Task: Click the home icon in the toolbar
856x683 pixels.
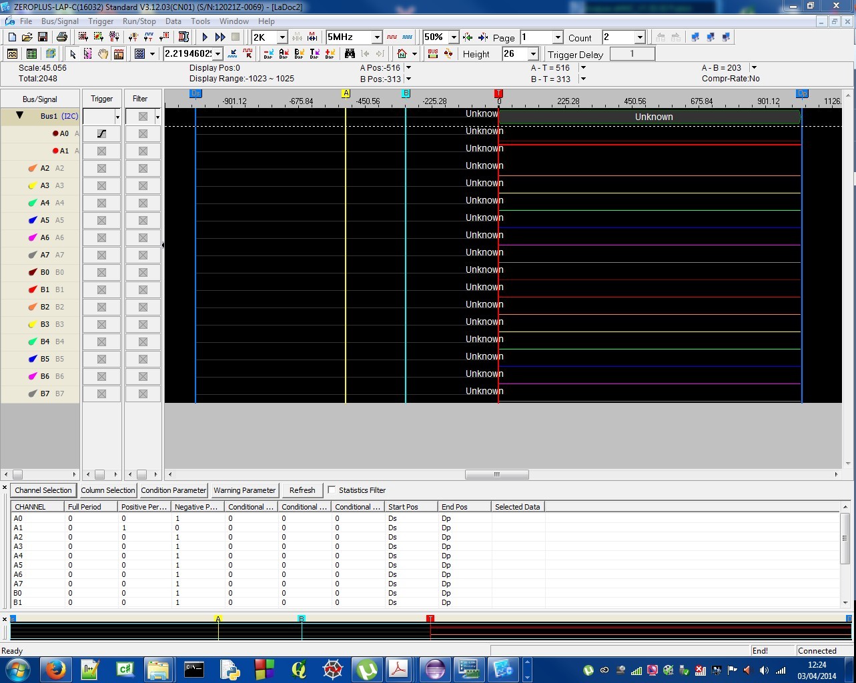Action: (402, 54)
